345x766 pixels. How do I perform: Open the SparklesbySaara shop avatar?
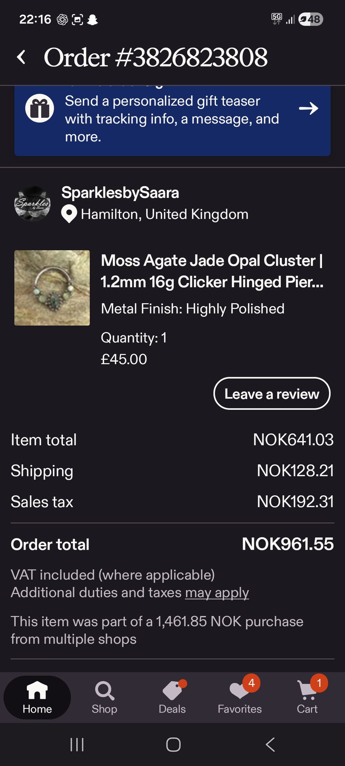(x=32, y=203)
